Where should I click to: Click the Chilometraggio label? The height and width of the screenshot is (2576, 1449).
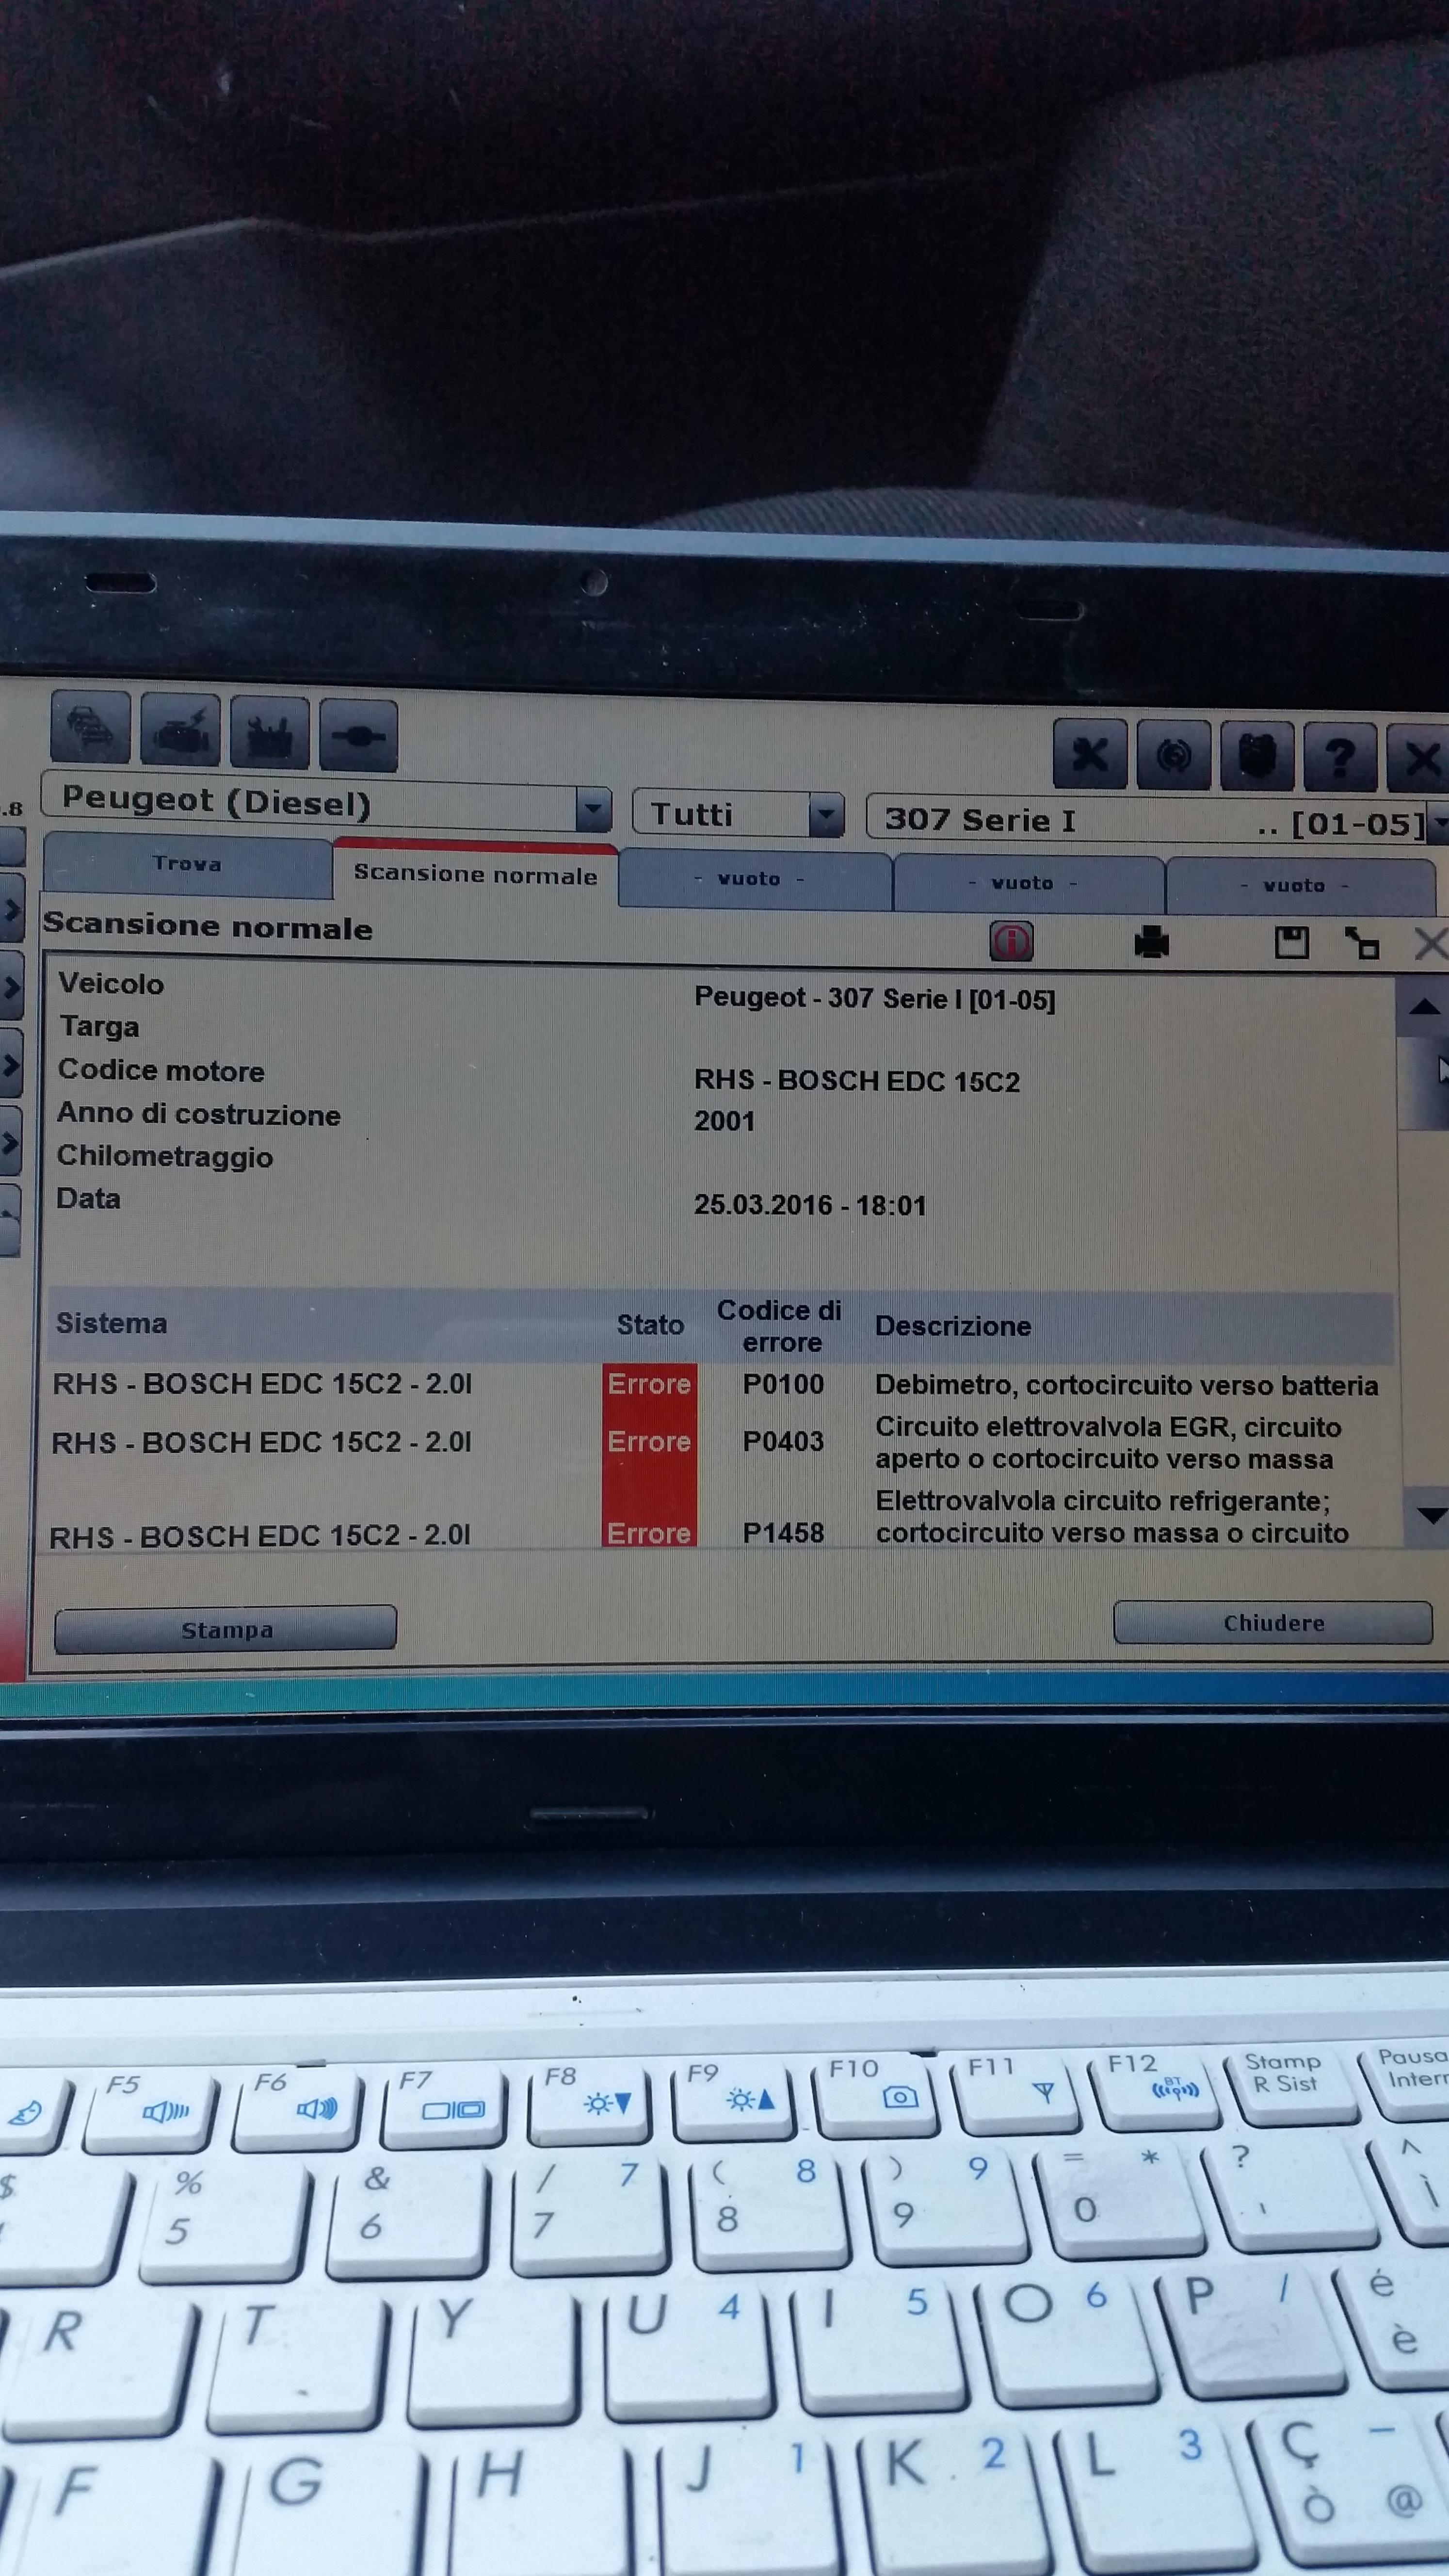tap(165, 1157)
